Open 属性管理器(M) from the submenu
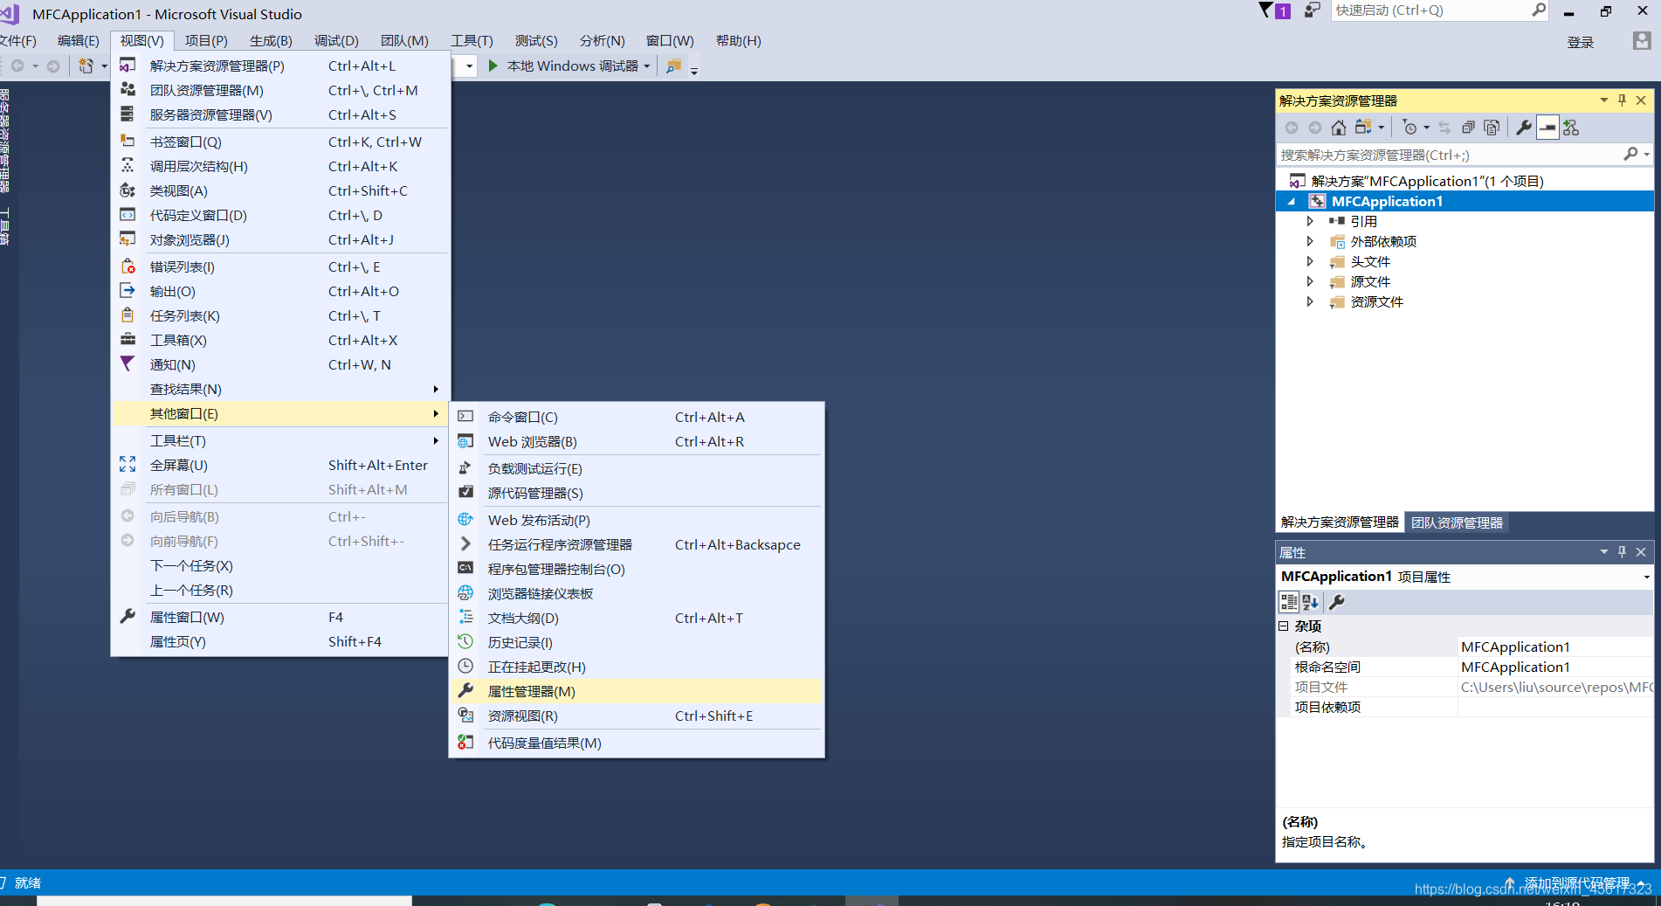 coord(636,691)
